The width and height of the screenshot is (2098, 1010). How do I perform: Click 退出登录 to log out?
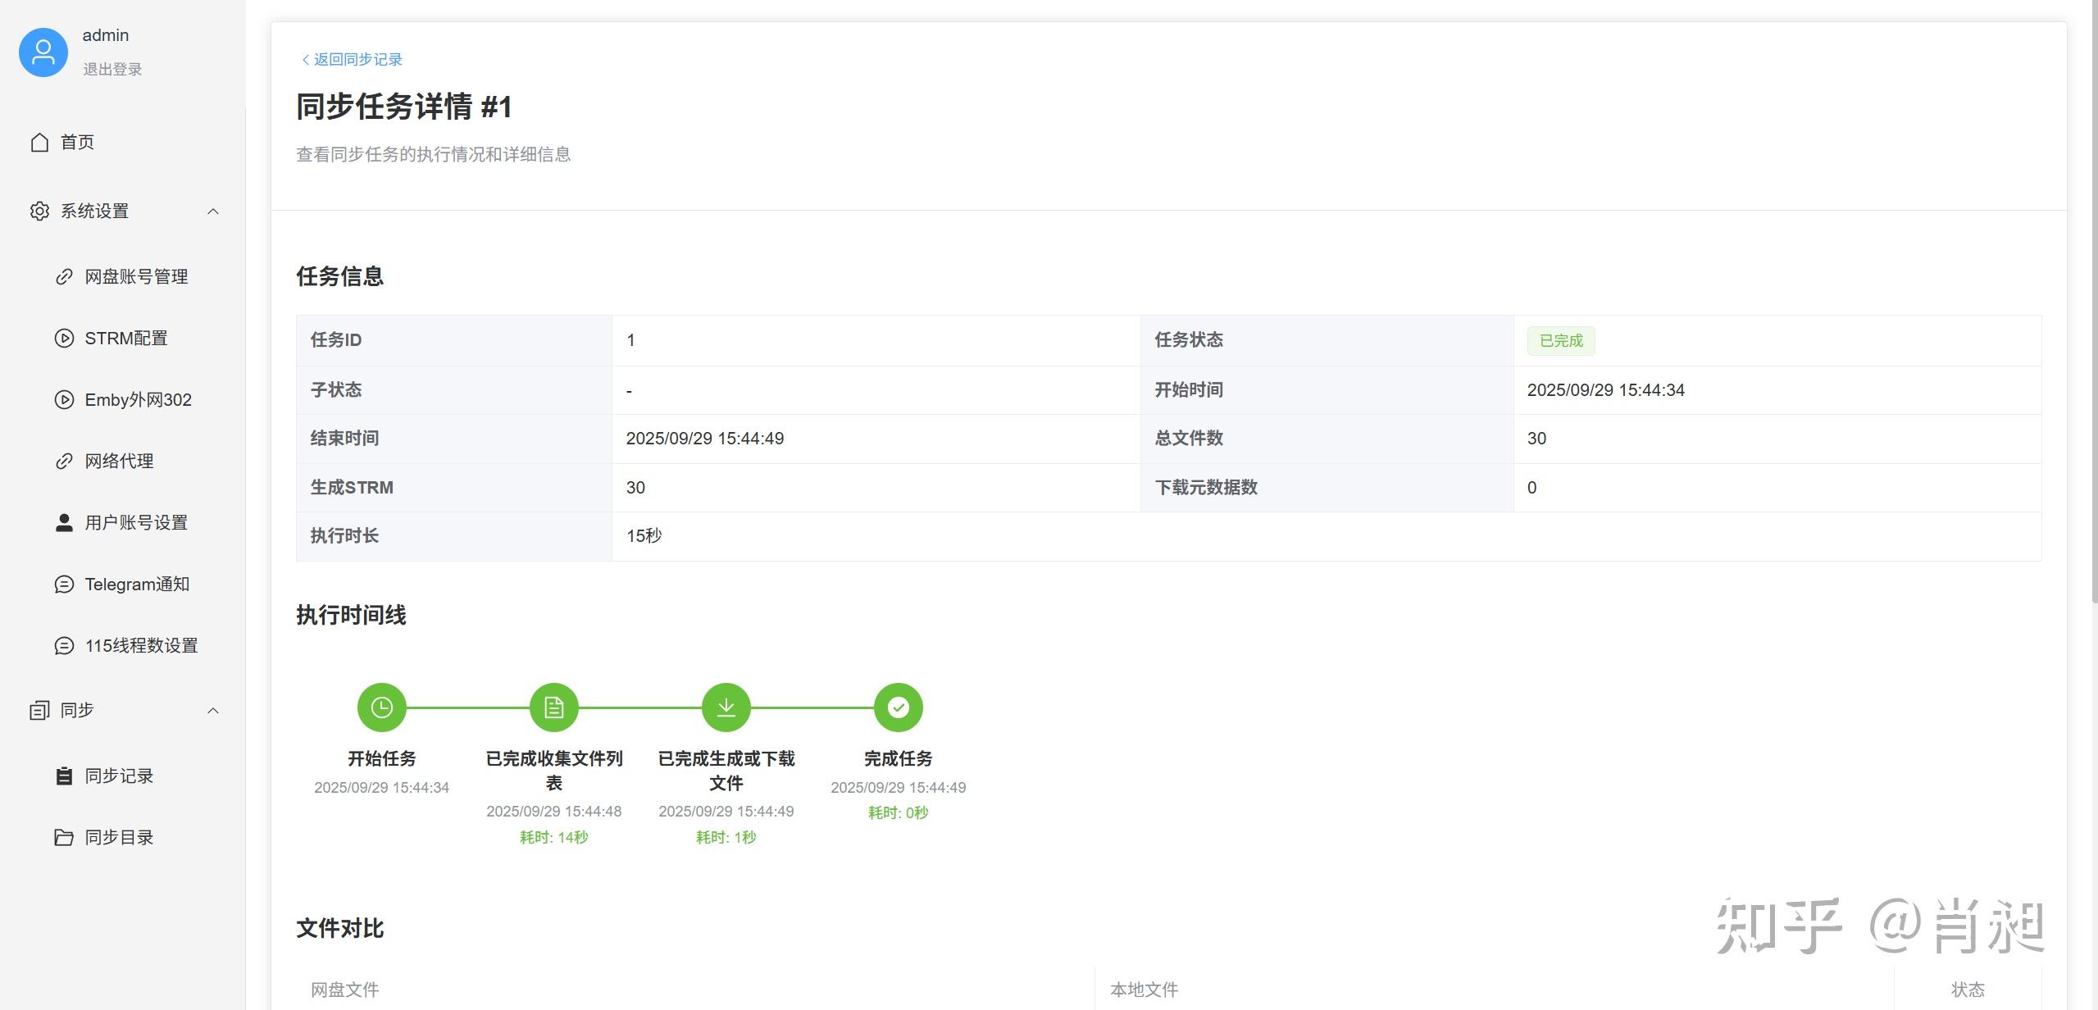point(112,70)
